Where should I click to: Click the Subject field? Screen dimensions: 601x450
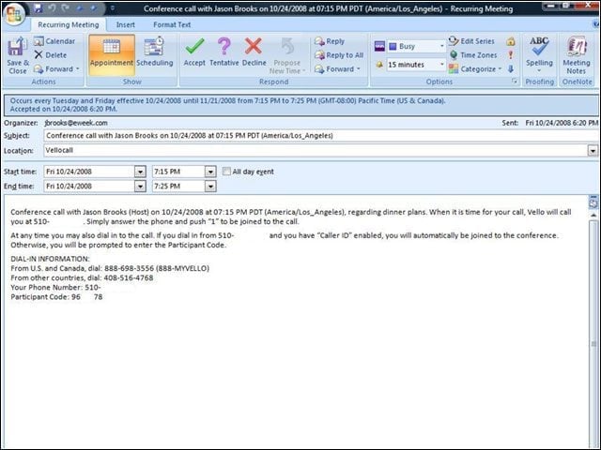pyautogui.click(x=321, y=135)
